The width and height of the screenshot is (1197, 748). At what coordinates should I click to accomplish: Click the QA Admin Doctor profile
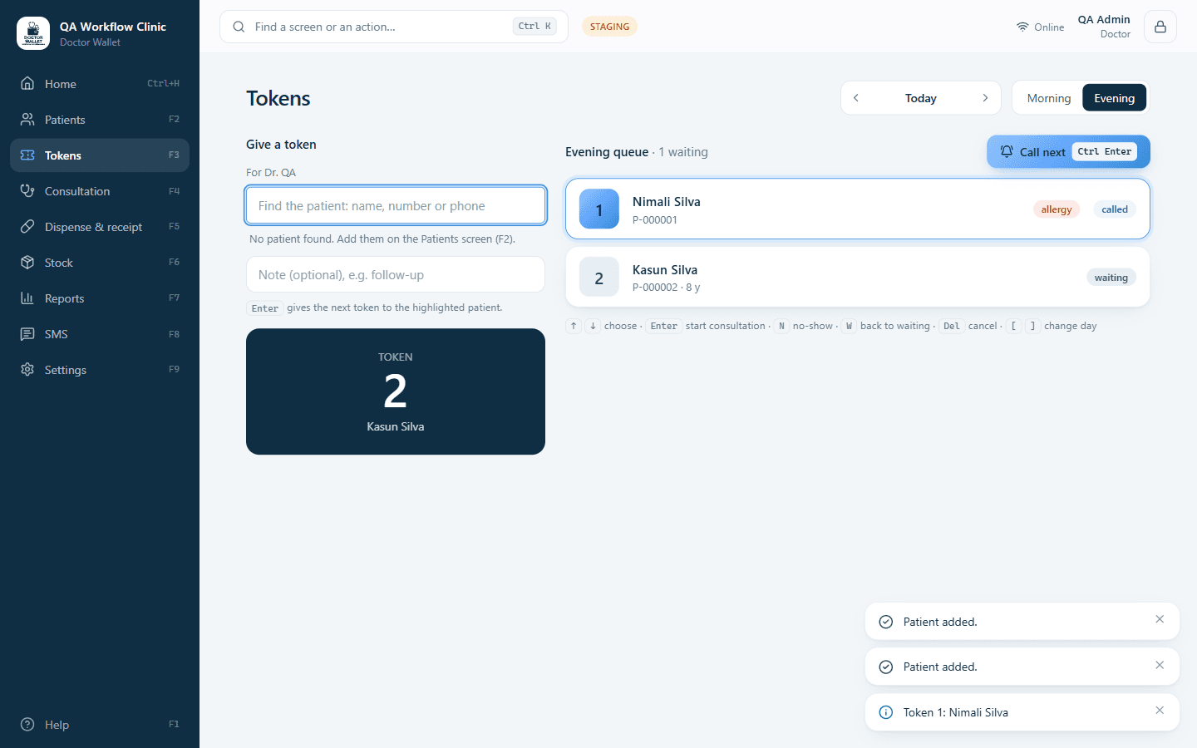coord(1104,27)
